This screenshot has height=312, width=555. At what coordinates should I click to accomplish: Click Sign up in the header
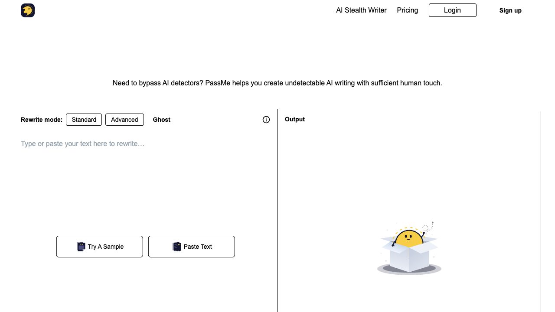[x=510, y=10]
